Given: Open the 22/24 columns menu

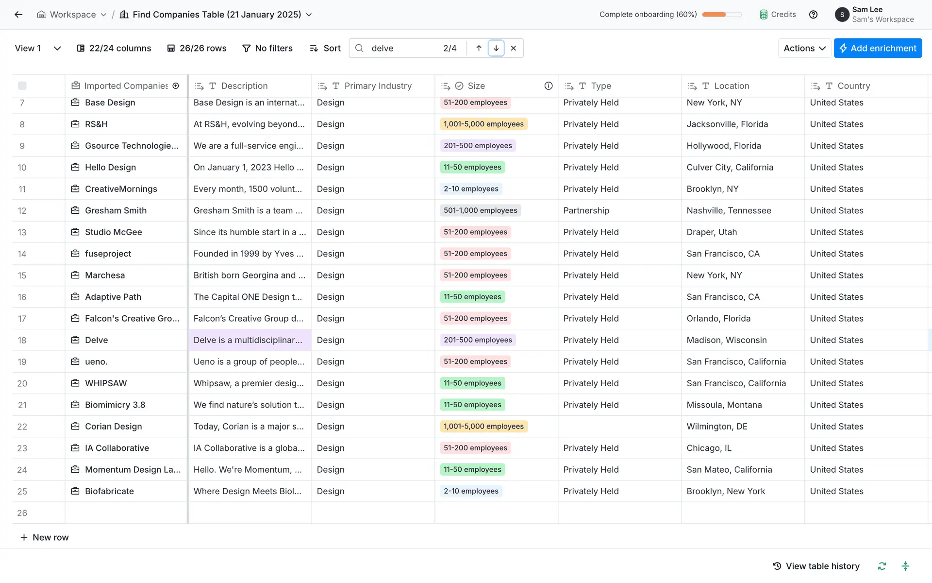Looking at the screenshot, I should pos(114,48).
